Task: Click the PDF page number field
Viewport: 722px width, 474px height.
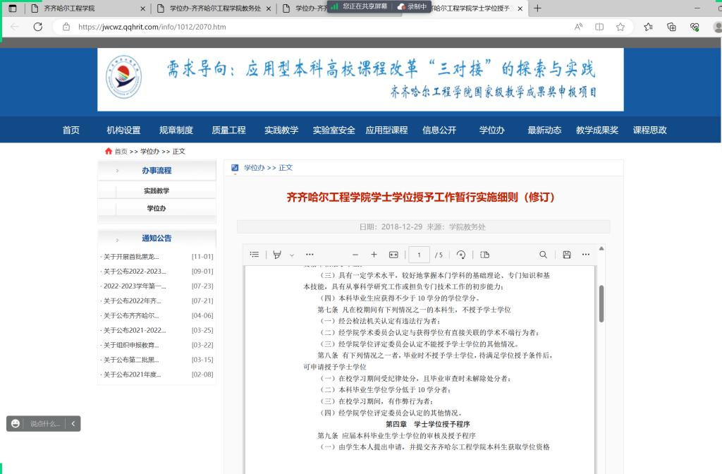Action: point(419,255)
